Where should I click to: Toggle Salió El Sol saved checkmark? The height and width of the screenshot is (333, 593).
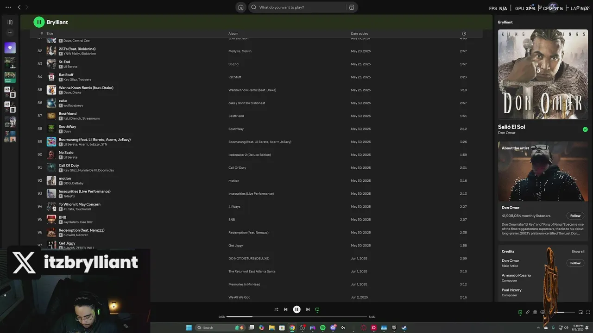(585, 129)
